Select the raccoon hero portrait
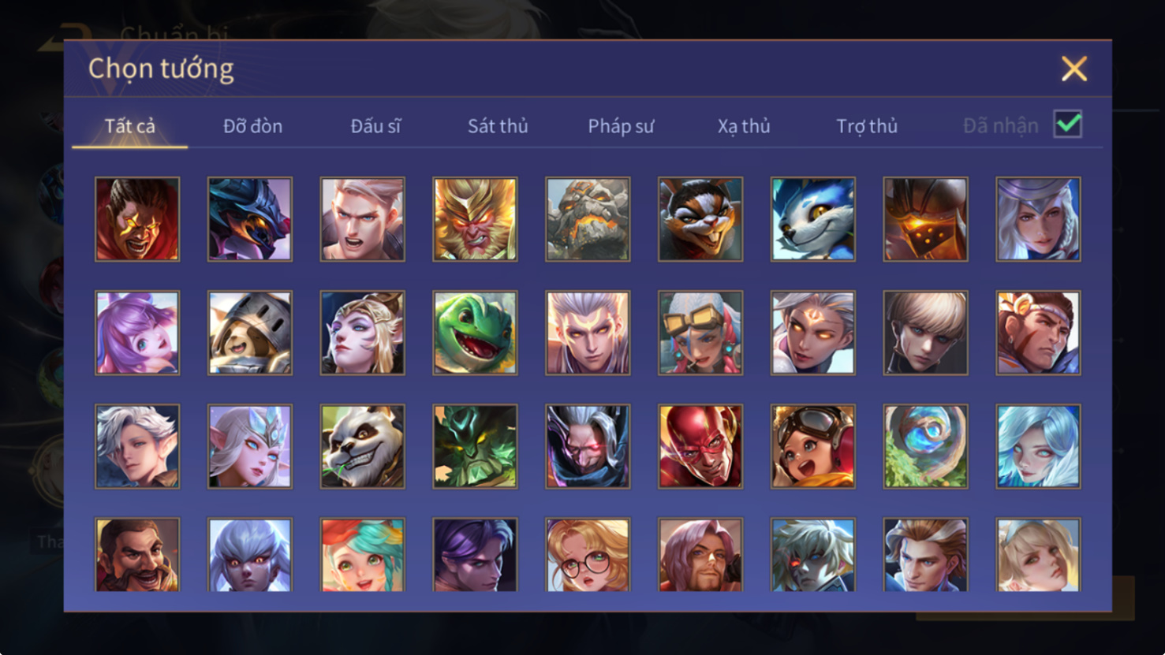 [700, 219]
